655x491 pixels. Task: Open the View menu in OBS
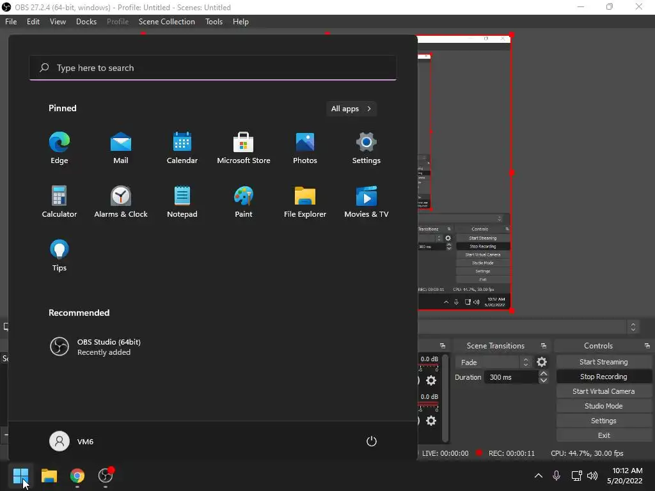(58, 22)
